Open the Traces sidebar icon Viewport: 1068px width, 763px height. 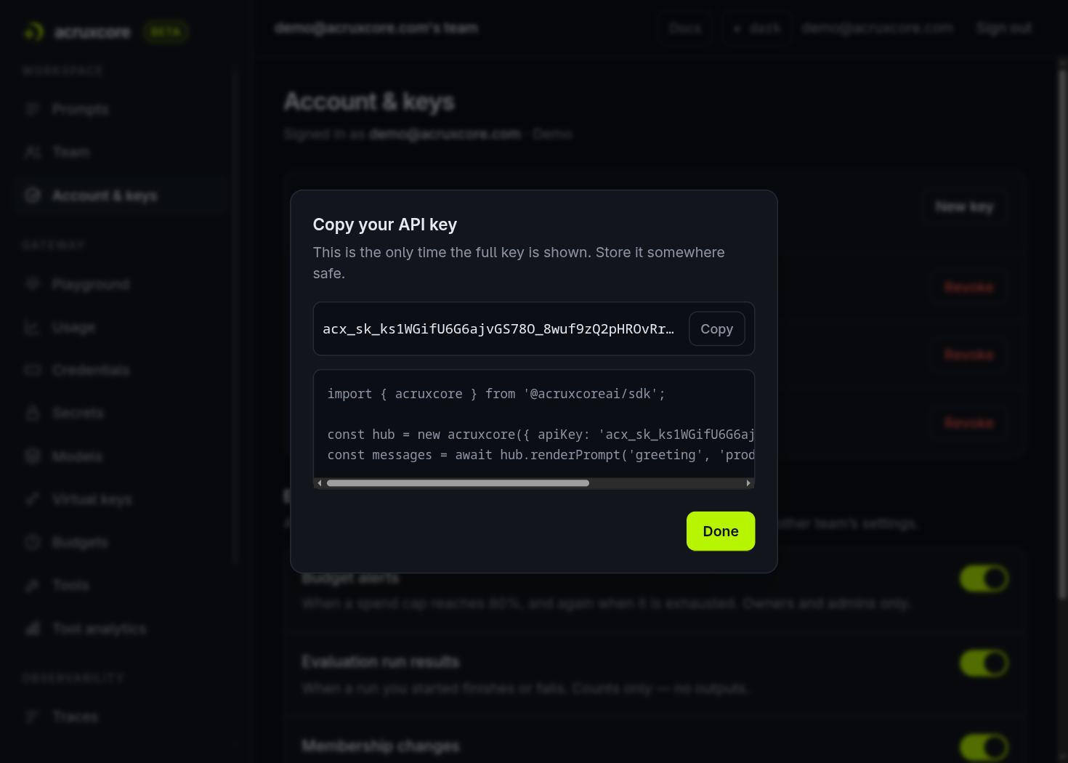pyautogui.click(x=32, y=716)
